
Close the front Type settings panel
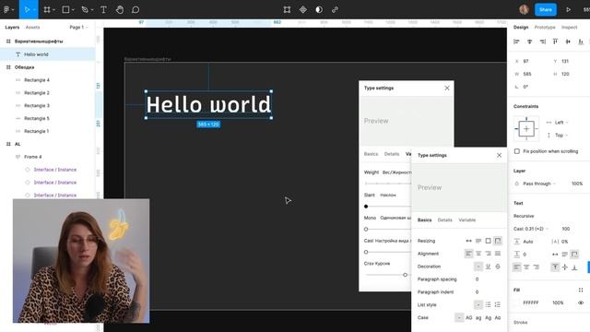(499, 155)
